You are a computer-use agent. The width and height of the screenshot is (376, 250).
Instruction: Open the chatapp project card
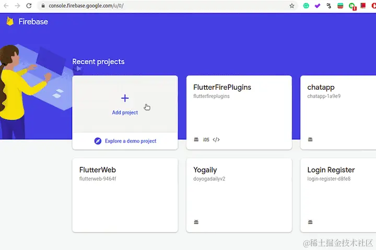click(x=338, y=113)
